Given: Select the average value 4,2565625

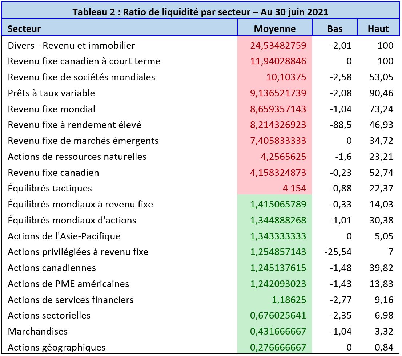Looking at the screenshot, I should tap(283, 157).
